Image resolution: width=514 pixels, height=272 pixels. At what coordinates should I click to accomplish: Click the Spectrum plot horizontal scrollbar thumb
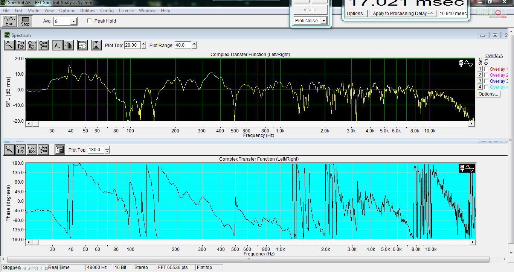click(35, 124)
